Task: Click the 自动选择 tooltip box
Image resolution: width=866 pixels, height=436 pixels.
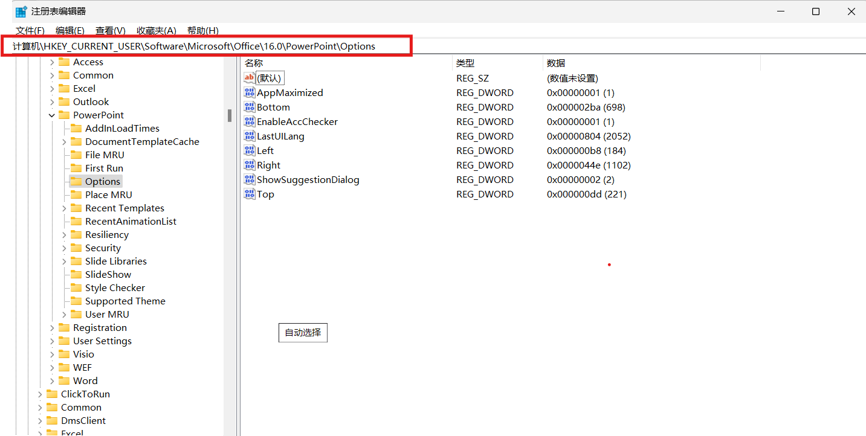Action: tap(303, 333)
